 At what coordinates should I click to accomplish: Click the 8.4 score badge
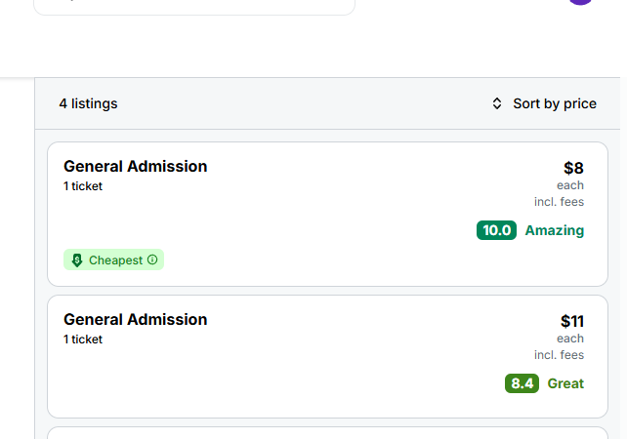[522, 383]
